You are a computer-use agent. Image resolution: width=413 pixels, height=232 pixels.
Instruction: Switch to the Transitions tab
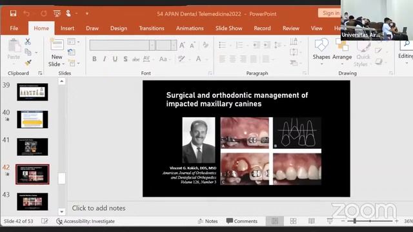(x=152, y=28)
